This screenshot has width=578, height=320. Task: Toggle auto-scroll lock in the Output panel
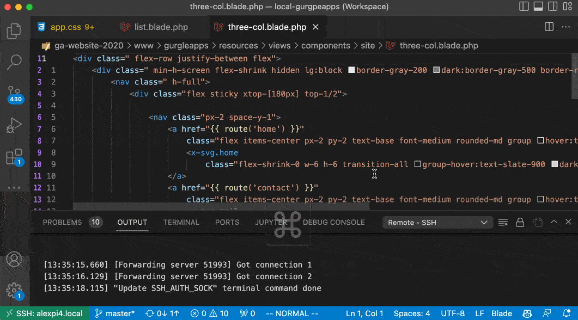click(519, 222)
